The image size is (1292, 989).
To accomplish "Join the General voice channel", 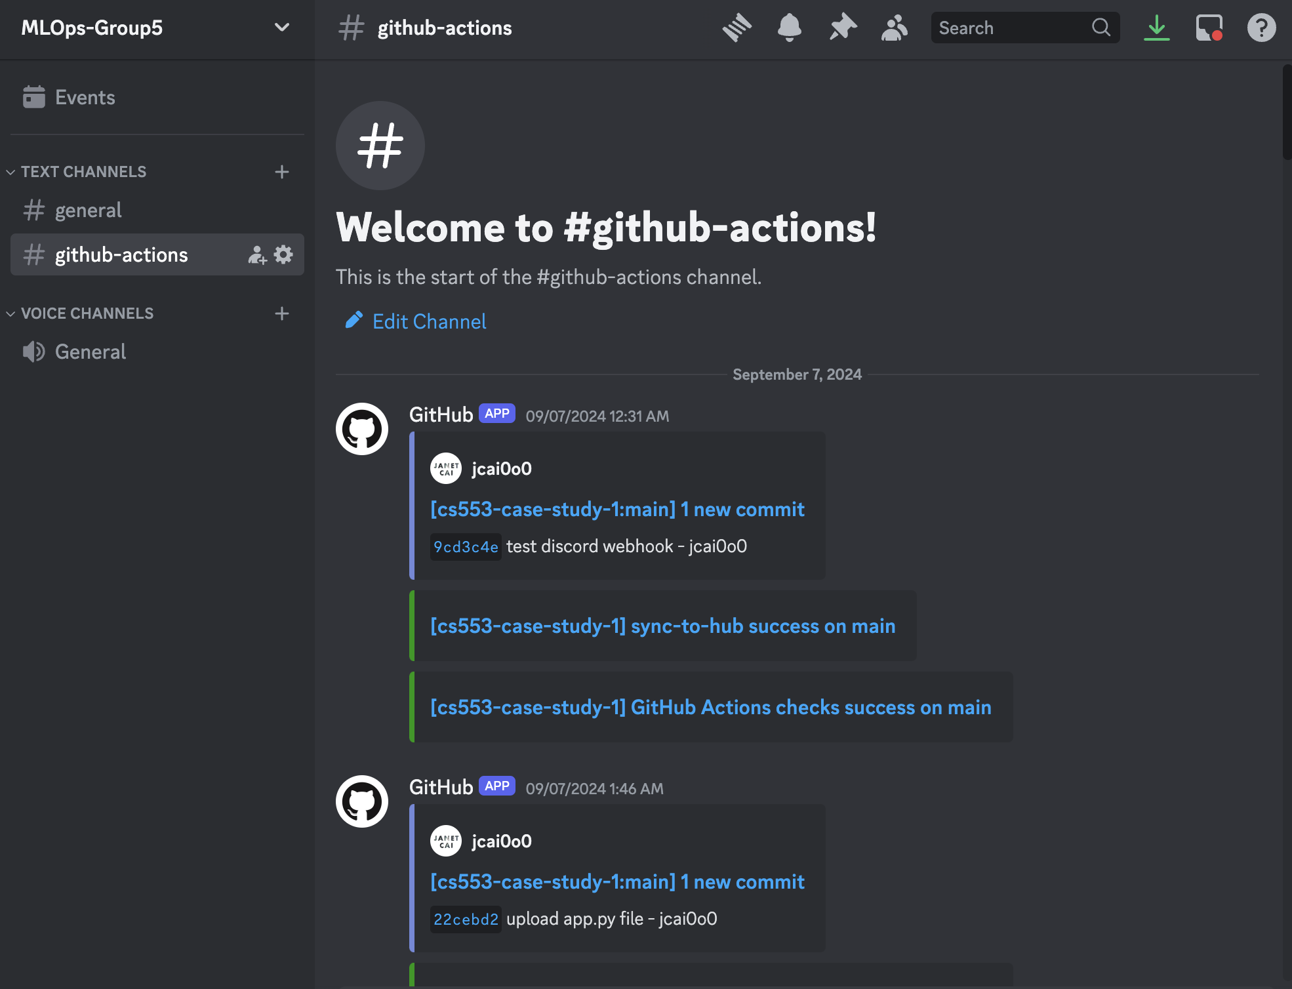I will pos(91,352).
